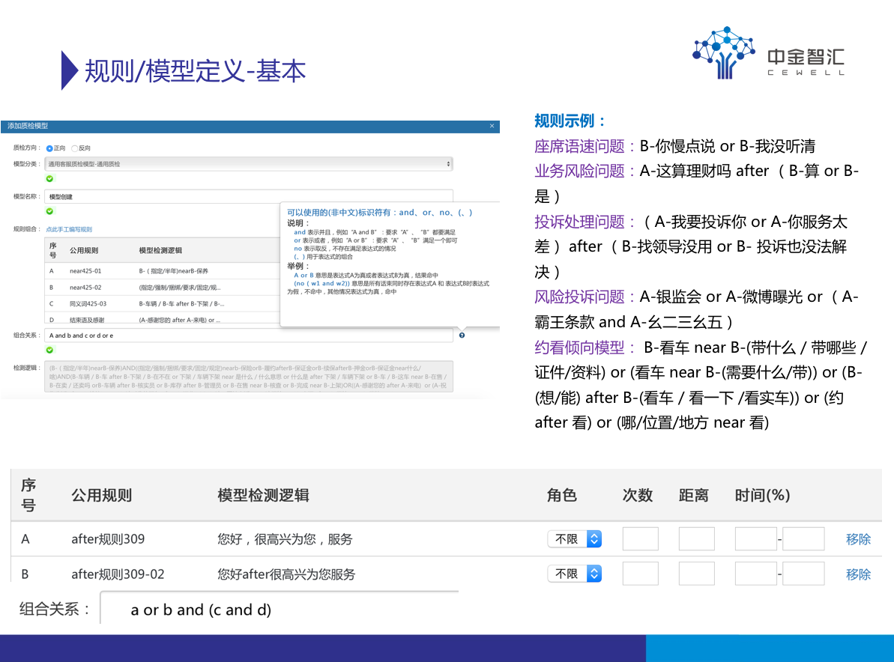Open 角色 dropdown for row A
This screenshot has width=894, height=662.
click(574, 539)
